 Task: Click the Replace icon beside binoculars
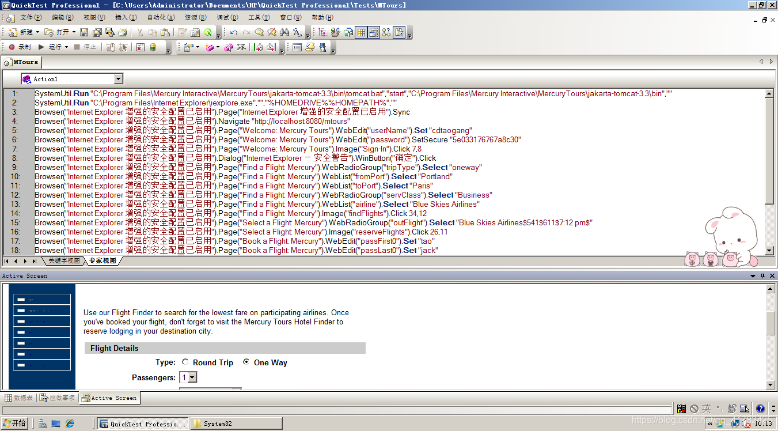pyautogui.click(x=297, y=32)
